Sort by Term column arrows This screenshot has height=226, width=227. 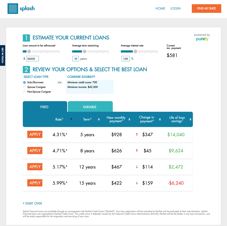[99, 119]
